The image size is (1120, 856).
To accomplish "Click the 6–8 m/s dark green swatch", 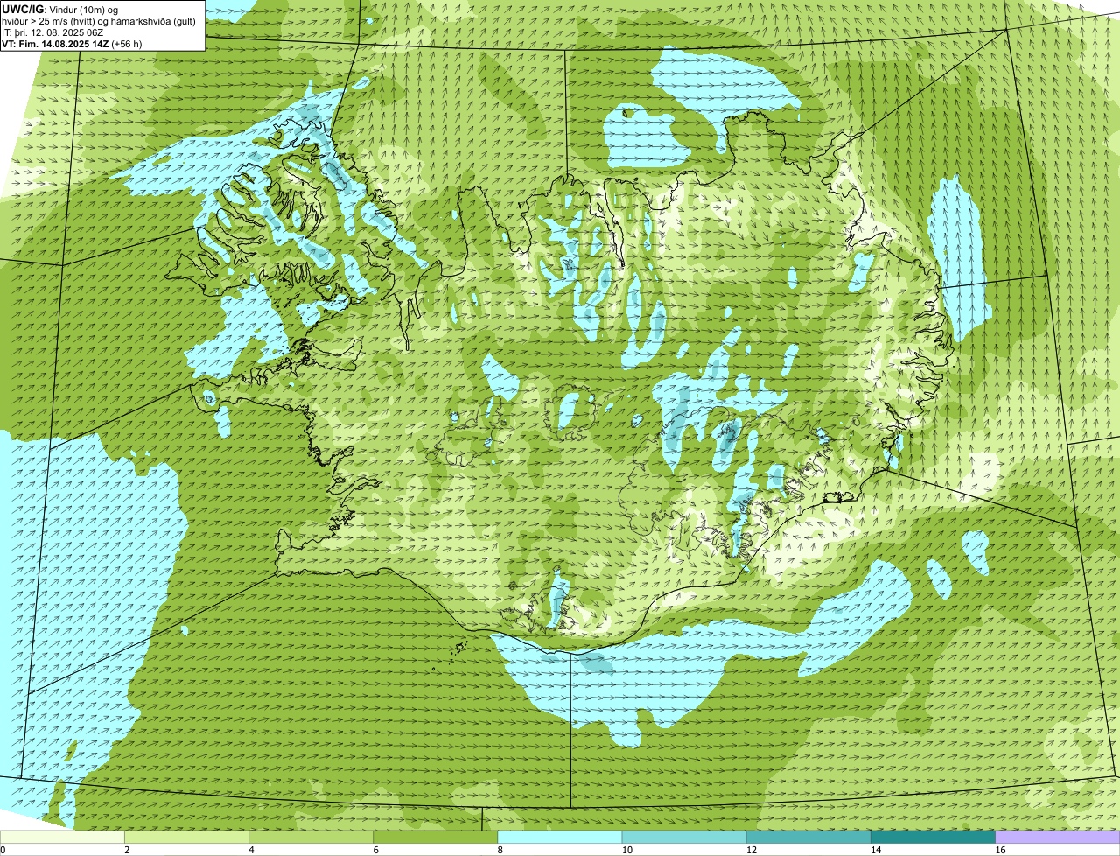I will (x=435, y=837).
